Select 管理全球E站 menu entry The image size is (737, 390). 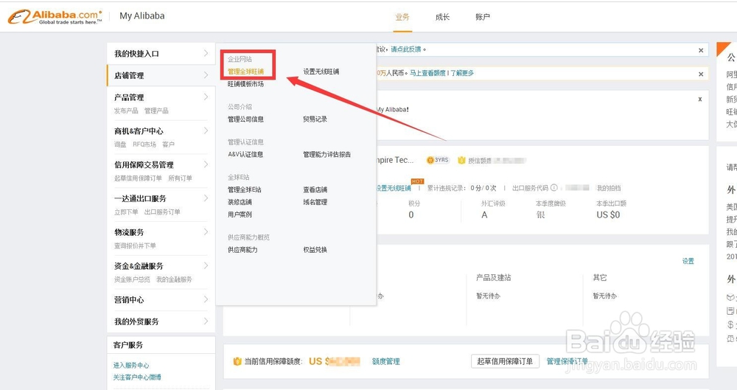tap(245, 189)
